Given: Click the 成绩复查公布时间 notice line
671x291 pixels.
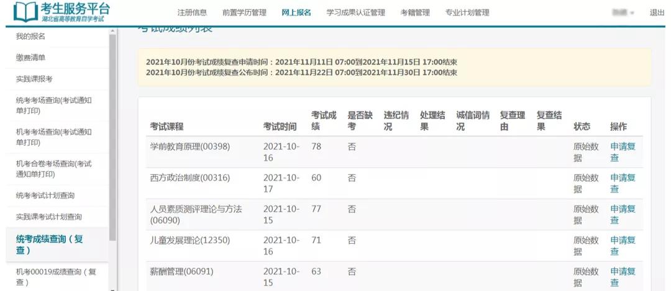Looking at the screenshot, I should [302, 72].
